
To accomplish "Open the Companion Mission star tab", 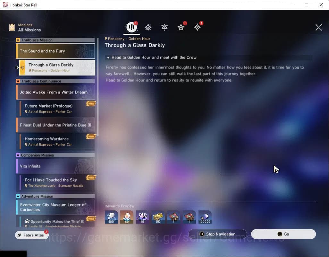I will click(x=181, y=27).
